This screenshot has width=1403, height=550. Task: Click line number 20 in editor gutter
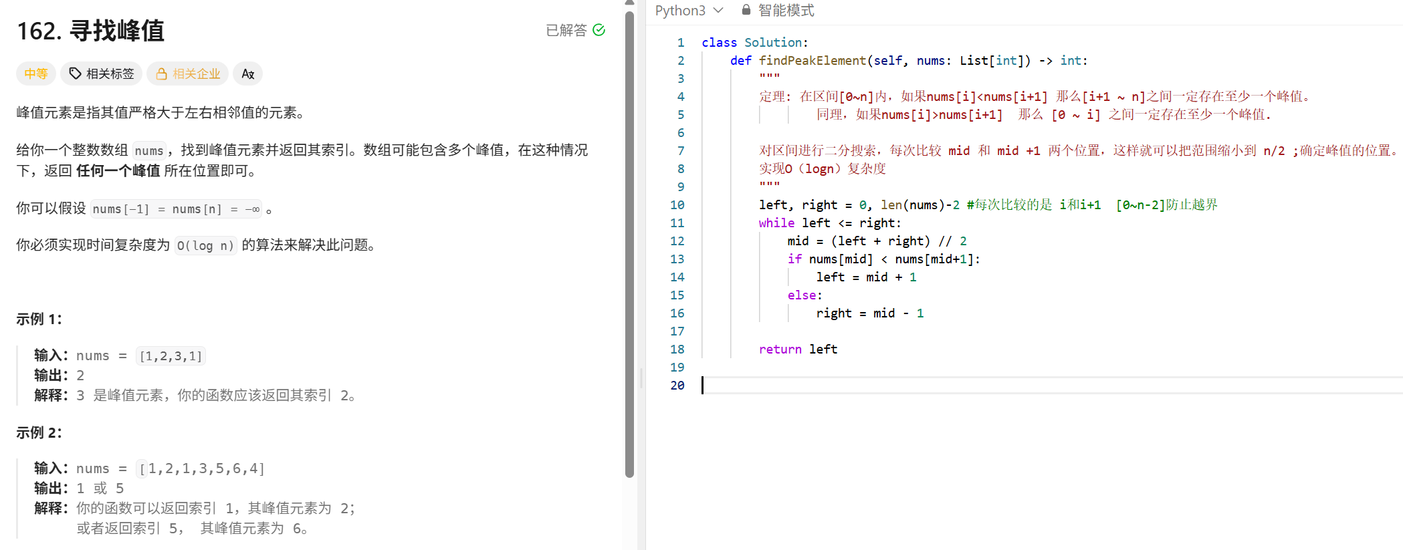coord(677,386)
